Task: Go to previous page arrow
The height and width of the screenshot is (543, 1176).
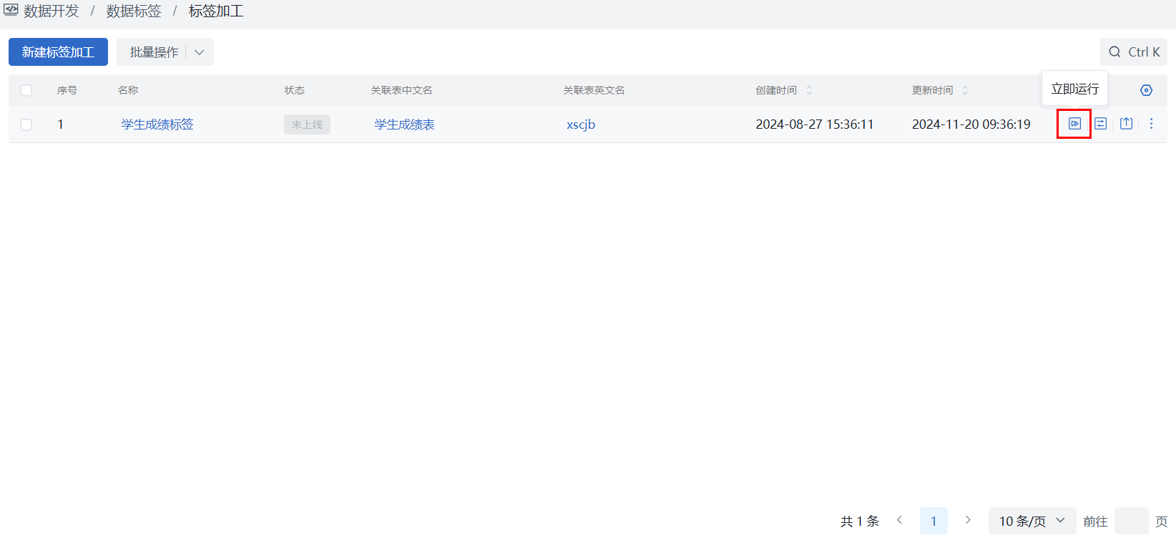Action: tap(900, 520)
